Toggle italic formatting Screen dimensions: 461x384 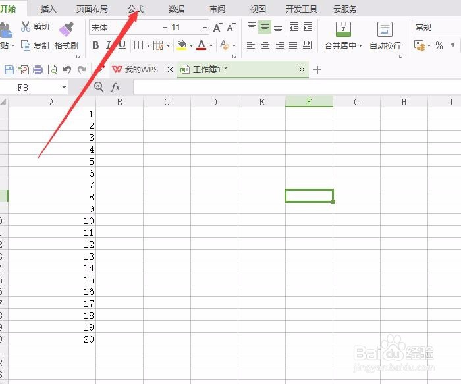point(109,45)
